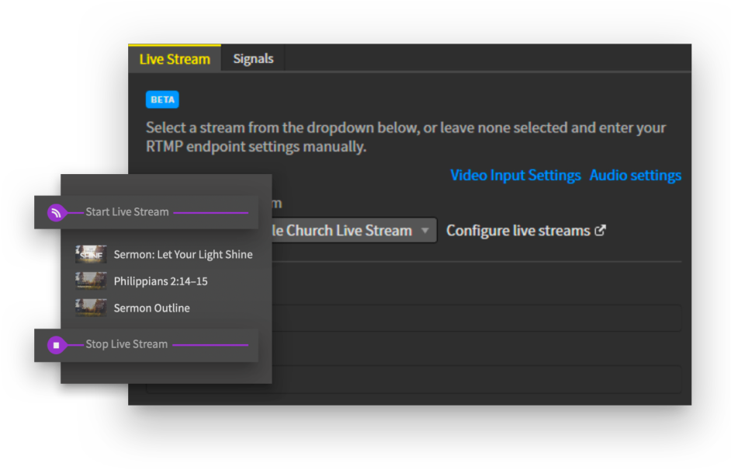Screen dimensions: 745x474
Task: Click thumbnail for Sermon: Let Your Light Shine
Action: point(91,255)
